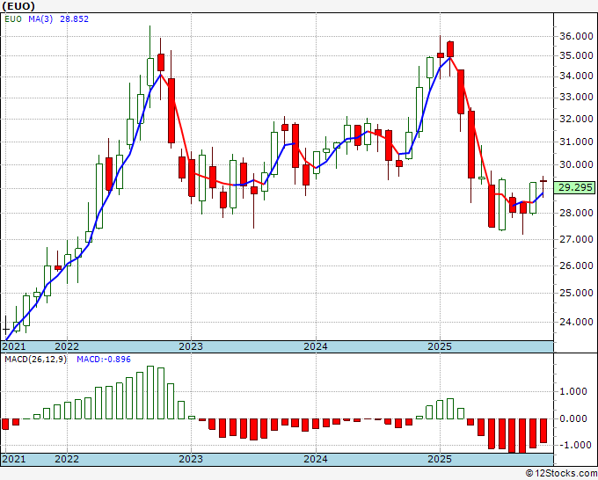The width and height of the screenshot is (598, 480).
Task: Click the MACD(26,12,9) indicator label
Action: tap(35, 360)
